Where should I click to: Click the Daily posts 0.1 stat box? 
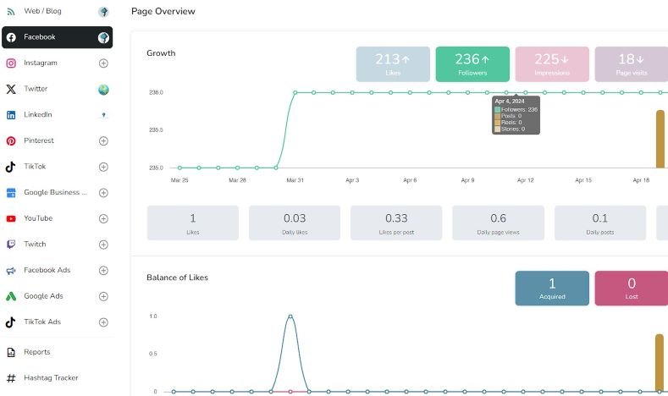tap(599, 223)
